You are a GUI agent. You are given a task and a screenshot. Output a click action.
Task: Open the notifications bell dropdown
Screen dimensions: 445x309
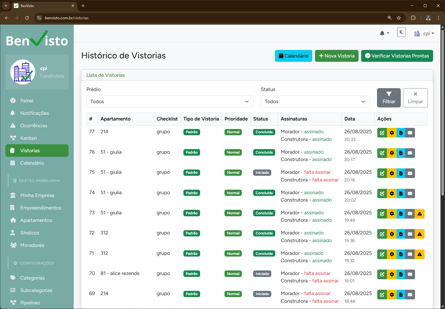click(x=384, y=33)
